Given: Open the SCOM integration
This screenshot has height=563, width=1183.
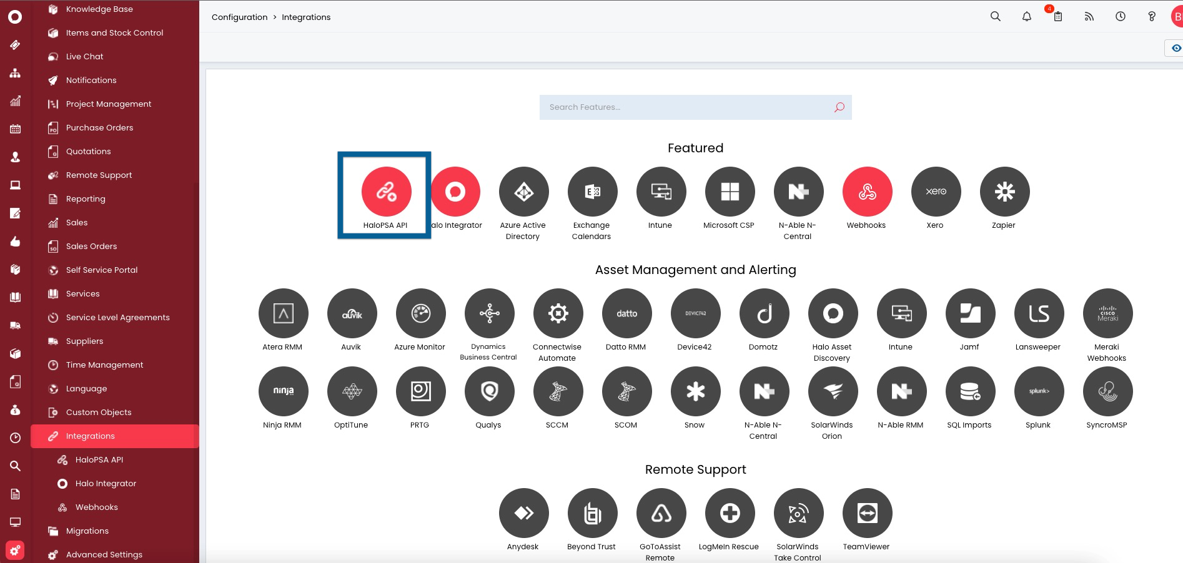Looking at the screenshot, I should click(x=626, y=391).
